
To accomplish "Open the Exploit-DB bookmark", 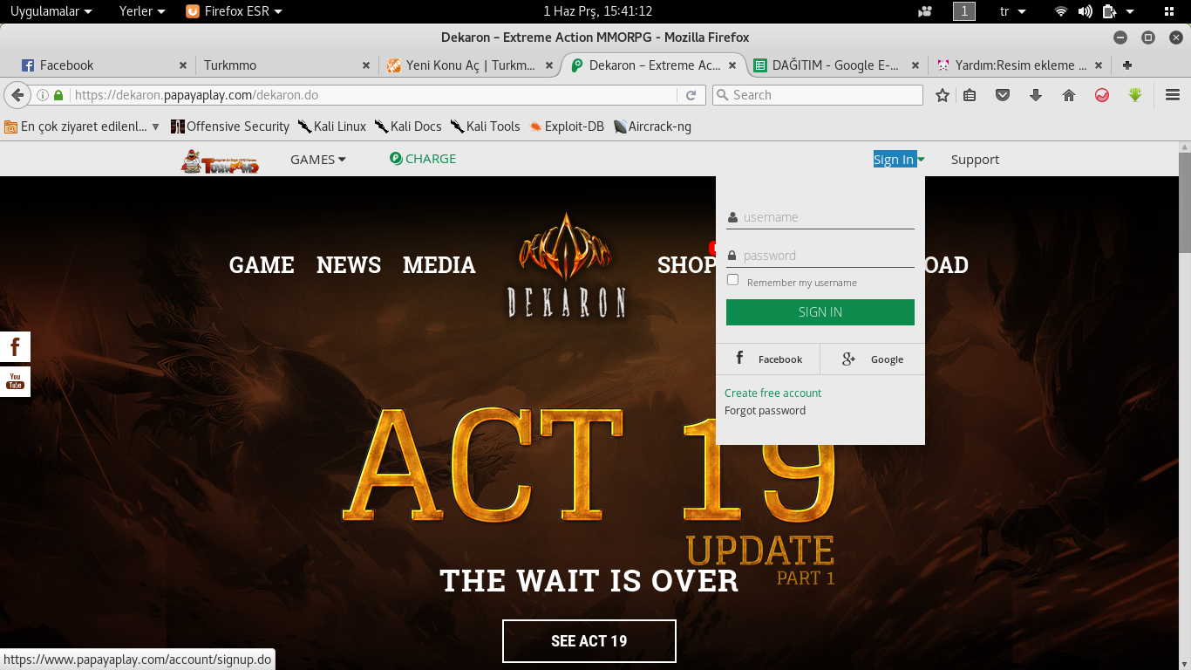I will click(x=567, y=126).
